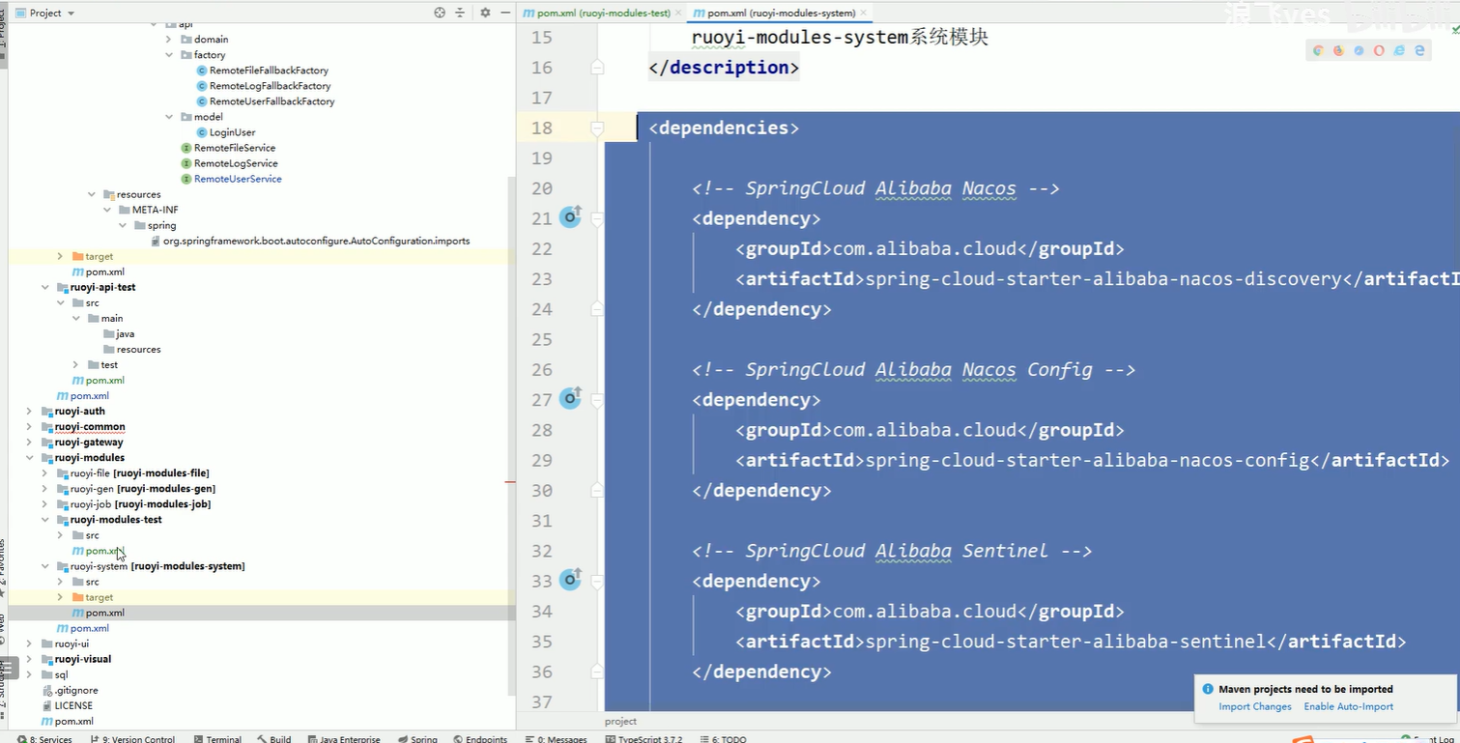Image resolution: width=1460 pixels, height=743 pixels.
Task: Open in Edge browser icon
Action: pyautogui.click(x=1419, y=50)
